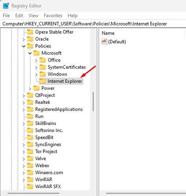The image size is (186, 196).
Task: Select the RegisteredApplications folder icon
Action: 30,109
